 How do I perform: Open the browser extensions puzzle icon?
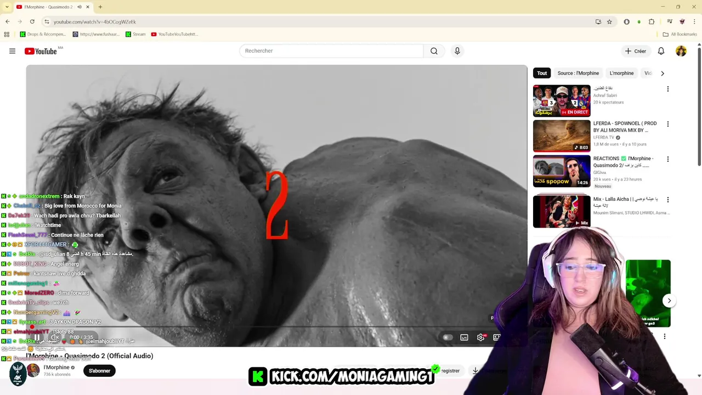pos(652,21)
